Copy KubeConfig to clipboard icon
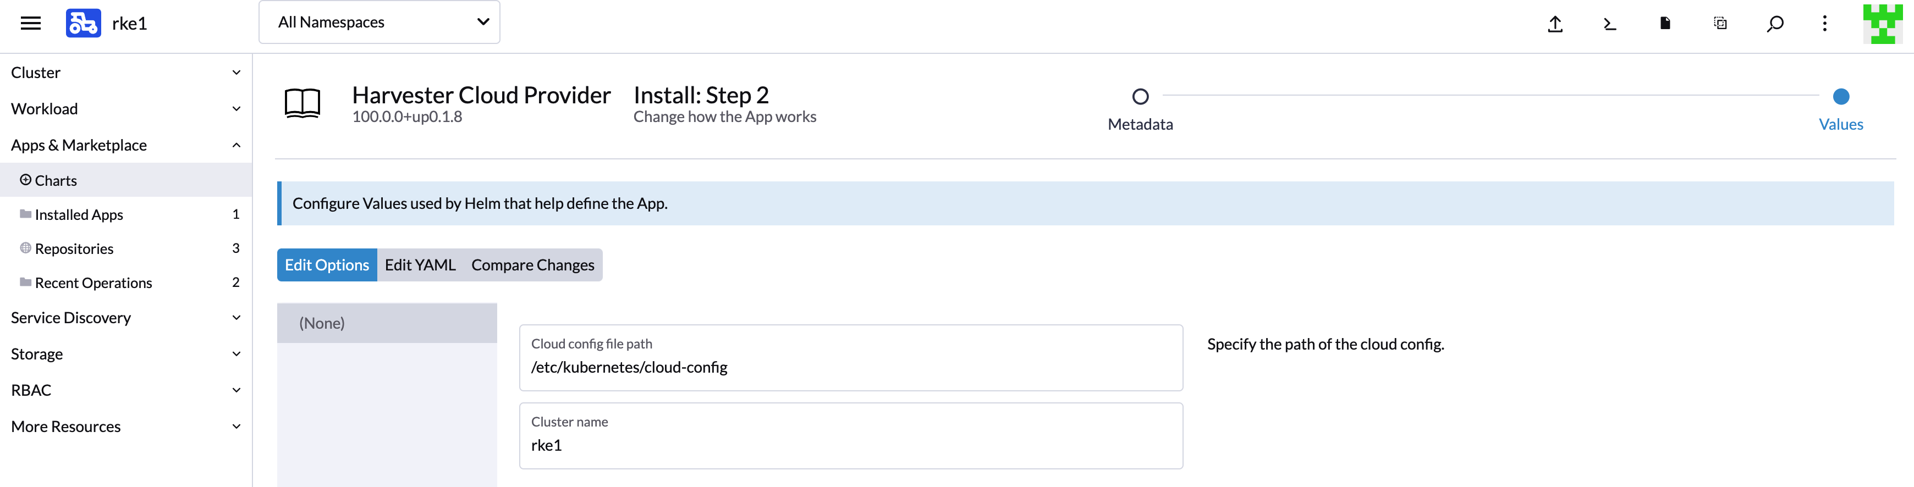 coord(1719,24)
